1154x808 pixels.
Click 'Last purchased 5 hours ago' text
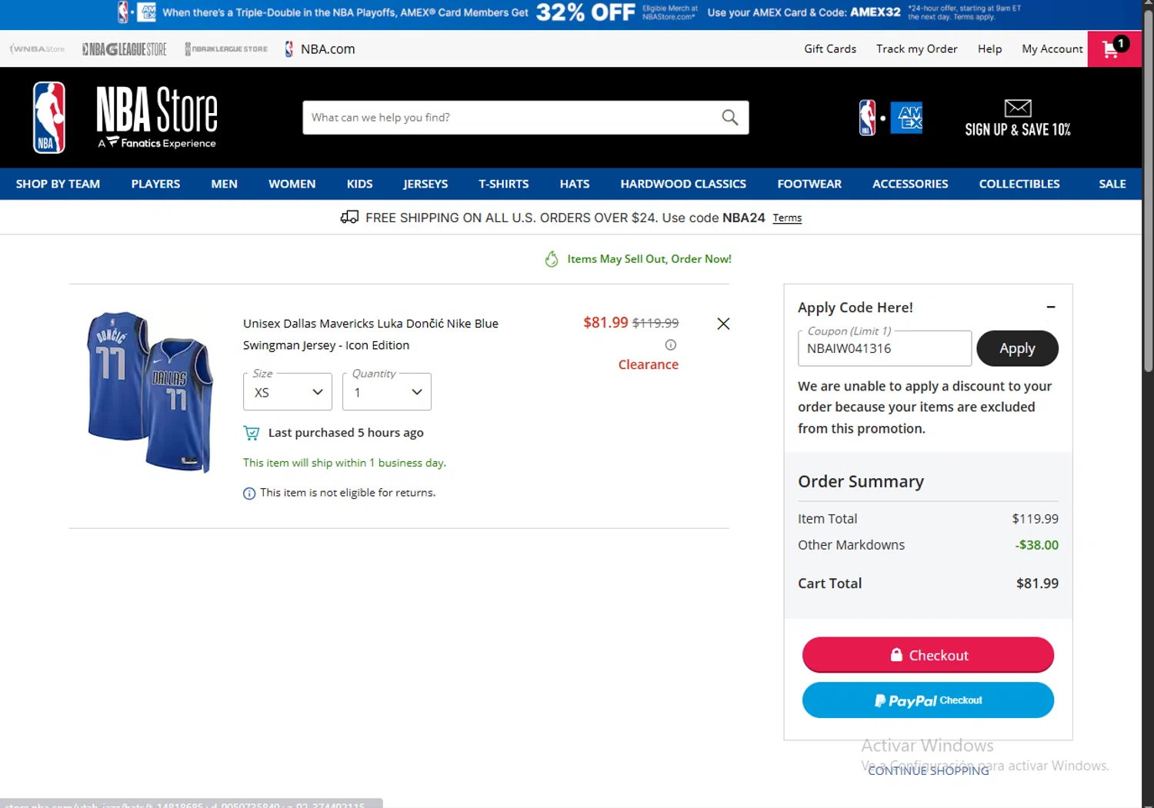(x=345, y=433)
